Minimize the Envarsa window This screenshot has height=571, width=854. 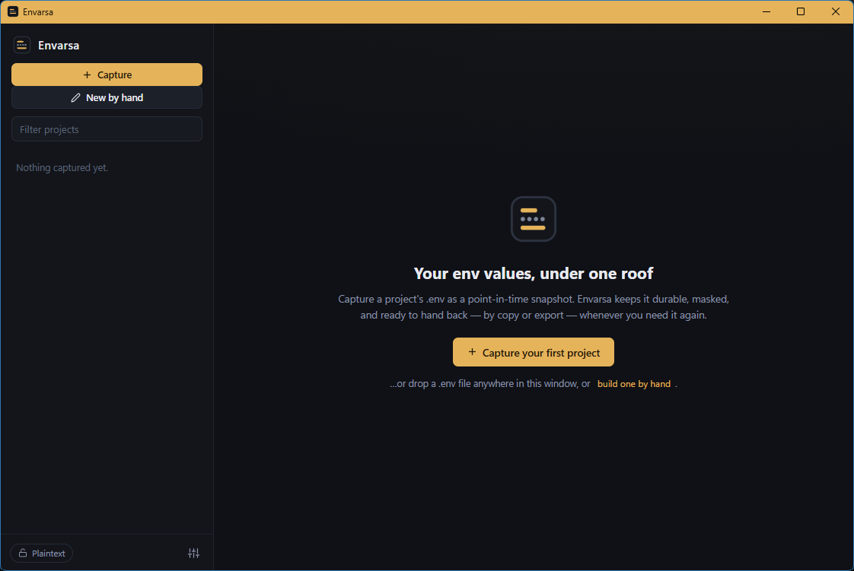[766, 11]
